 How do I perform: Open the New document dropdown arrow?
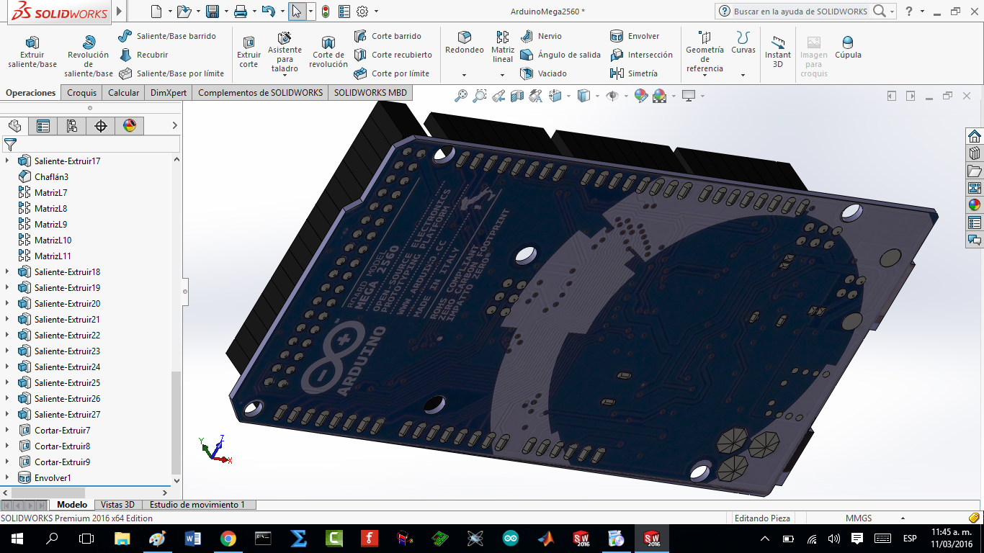click(x=170, y=12)
